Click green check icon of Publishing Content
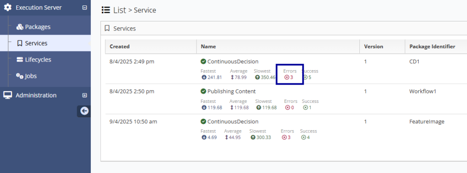Viewport: 467px width, 173px height. pos(203,91)
